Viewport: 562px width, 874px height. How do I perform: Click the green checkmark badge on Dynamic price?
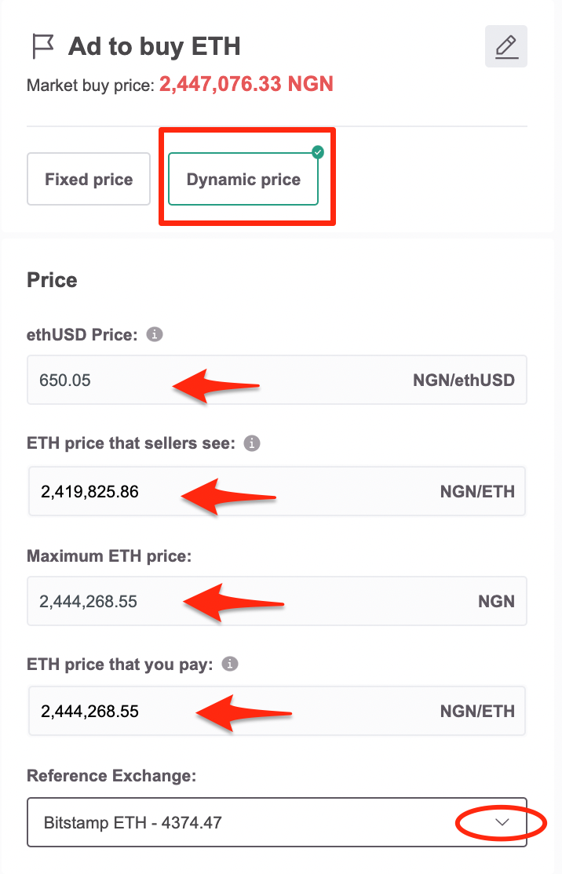[318, 151]
